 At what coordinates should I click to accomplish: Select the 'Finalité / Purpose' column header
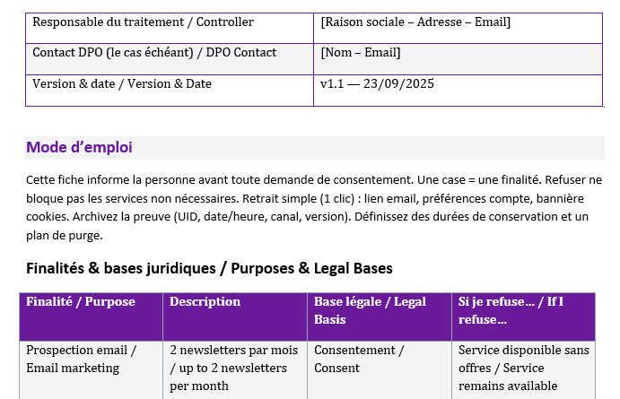point(81,302)
